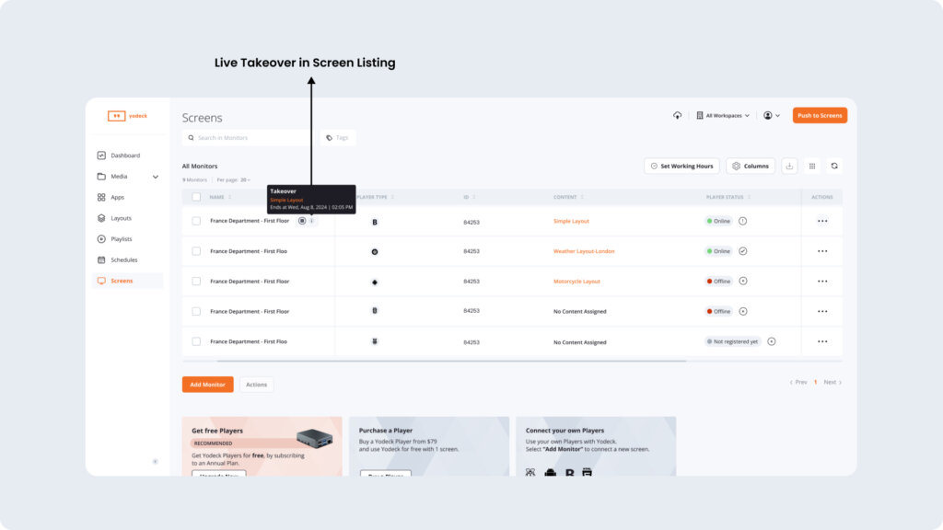Open the user account dropdown

[x=772, y=115]
